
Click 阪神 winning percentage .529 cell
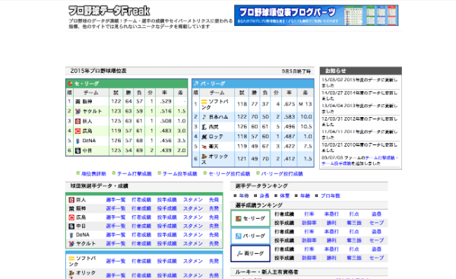click(x=166, y=102)
